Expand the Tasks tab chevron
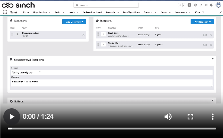 point(64,12)
